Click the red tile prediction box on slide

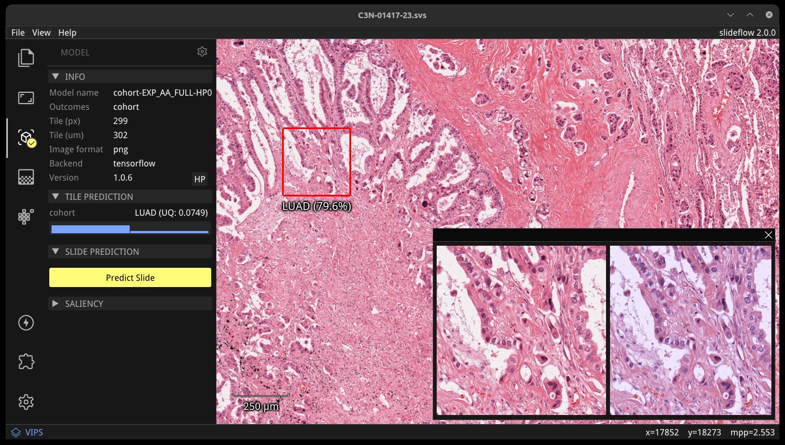(317, 162)
